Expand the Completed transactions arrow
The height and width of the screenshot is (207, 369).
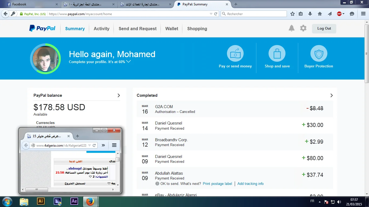331,95
